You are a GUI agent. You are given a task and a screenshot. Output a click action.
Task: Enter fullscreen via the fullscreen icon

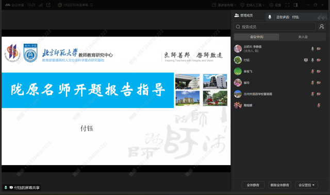(x=287, y=5)
